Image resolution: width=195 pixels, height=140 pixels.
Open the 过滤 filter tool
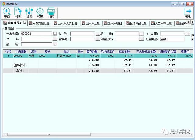18,12
